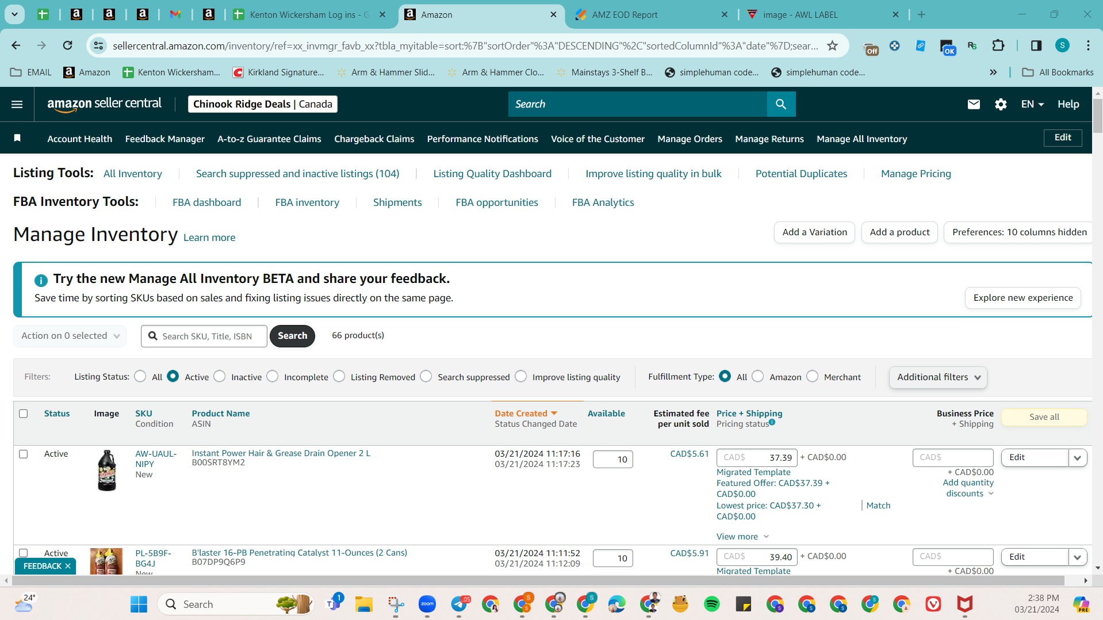Viewport: 1103px width, 620px height.
Task: Open Spotify from the taskbar
Action: click(711, 604)
